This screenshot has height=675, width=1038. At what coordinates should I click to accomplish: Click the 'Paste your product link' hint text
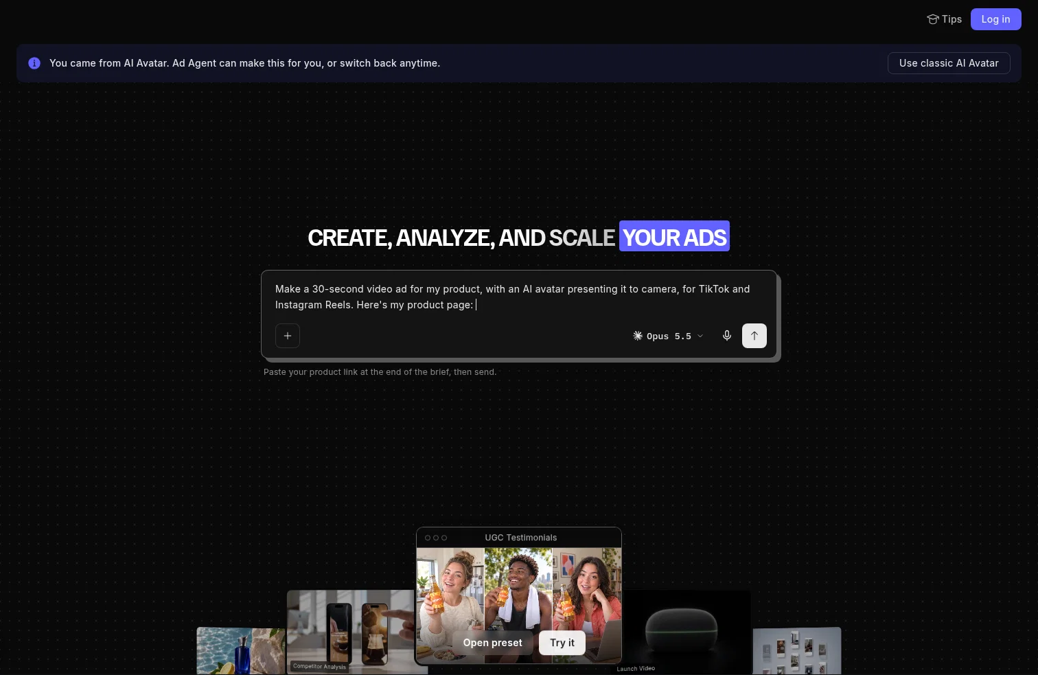[x=380, y=372]
